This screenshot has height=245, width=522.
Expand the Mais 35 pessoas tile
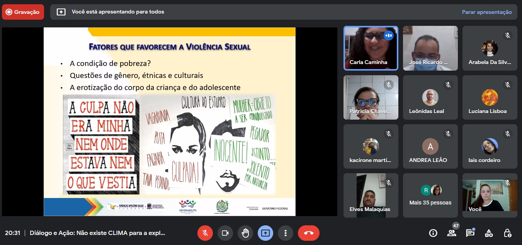[430, 196]
